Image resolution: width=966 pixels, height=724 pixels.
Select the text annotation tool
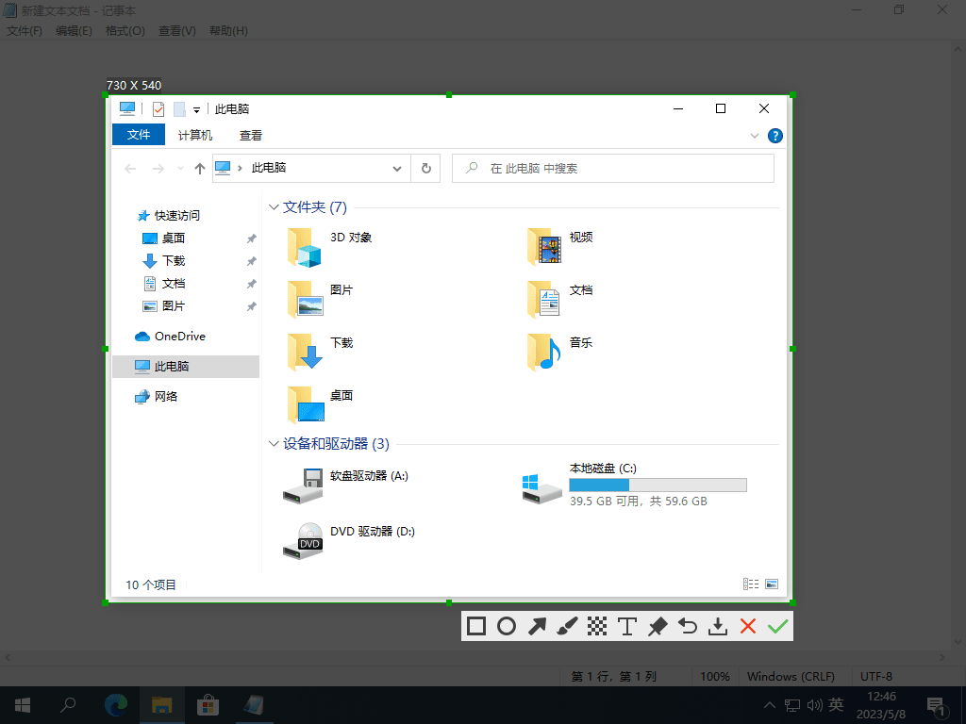(627, 626)
